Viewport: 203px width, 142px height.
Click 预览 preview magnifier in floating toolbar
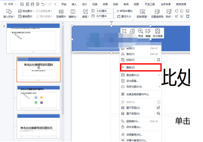[140, 33]
